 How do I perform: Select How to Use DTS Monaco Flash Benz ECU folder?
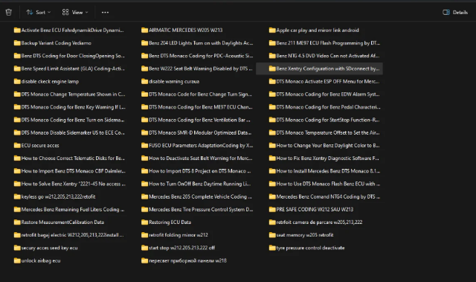coord(328,184)
